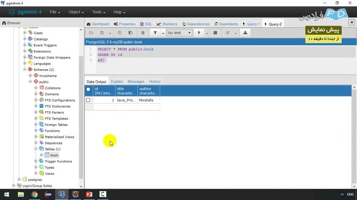357x200 pixels.
Task: Open the Object menu
Action: tap(76, 12)
